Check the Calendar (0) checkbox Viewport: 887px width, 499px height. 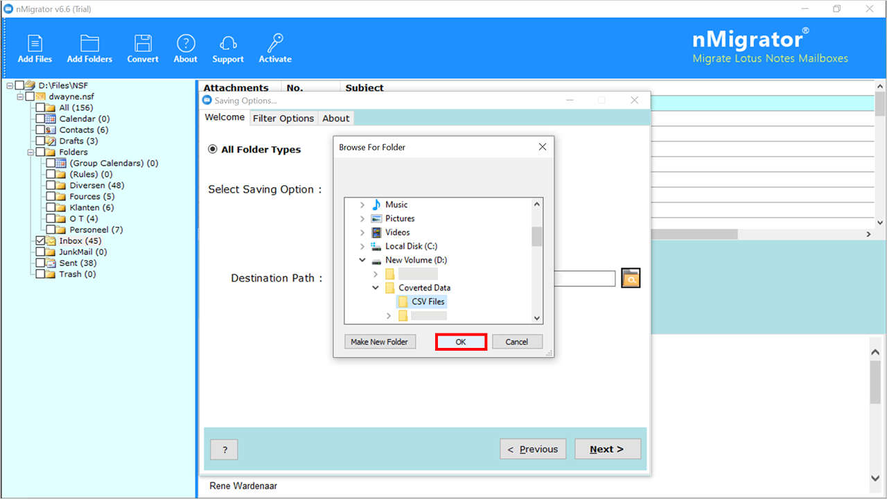pos(40,119)
